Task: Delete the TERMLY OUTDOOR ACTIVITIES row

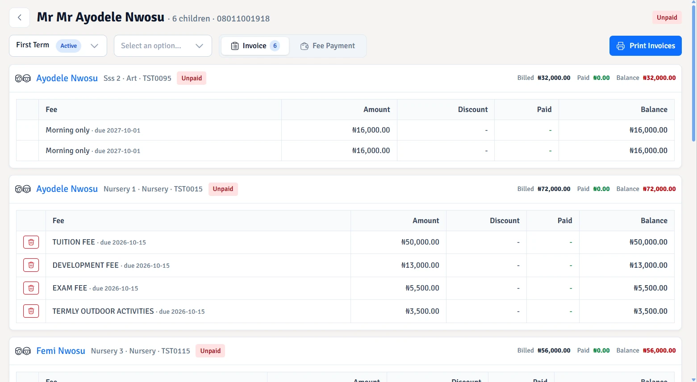Action: point(31,311)
